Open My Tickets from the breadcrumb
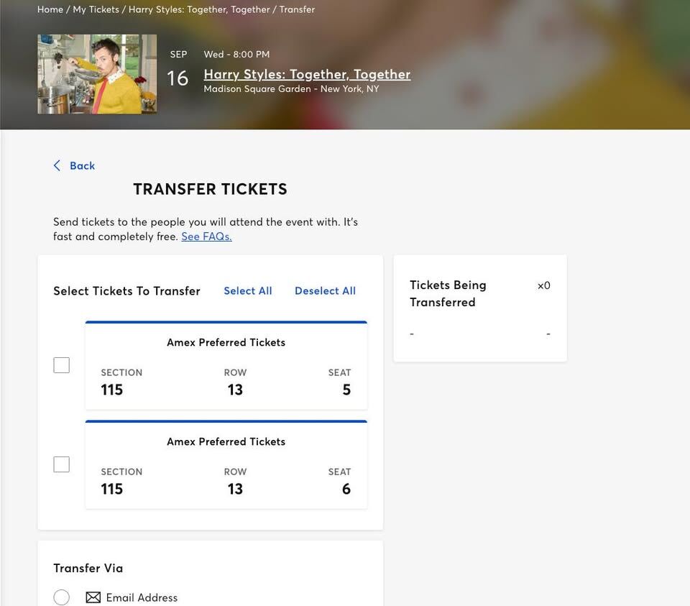Viewport: 690px width, 606px height. point(96,9)
